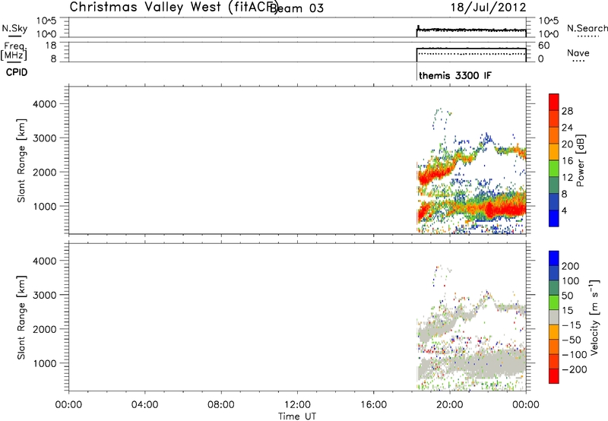Click the -200 value on velocity colorbar
Image resolution: width=608 pixels, height=421 pixels.
[575, 369]
